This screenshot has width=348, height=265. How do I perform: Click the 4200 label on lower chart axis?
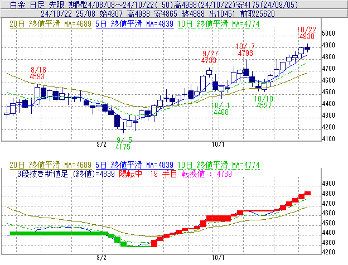click(x=328, y=252)
